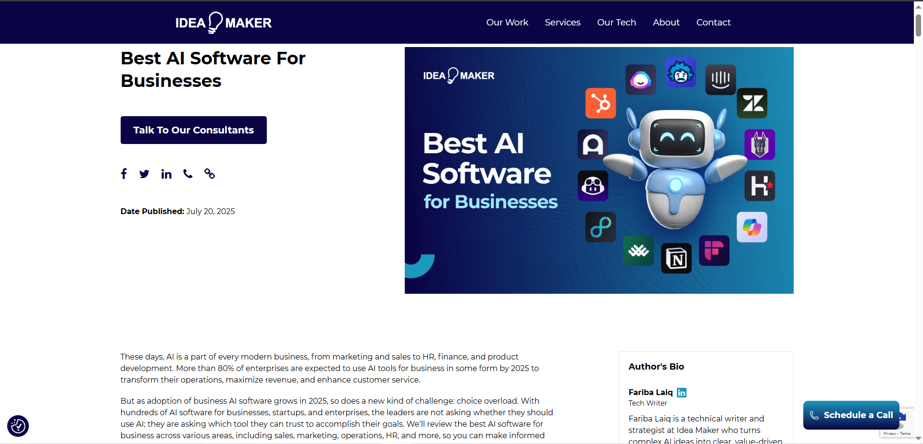Click the LinkedIn share icon

(x=166, y=174)
